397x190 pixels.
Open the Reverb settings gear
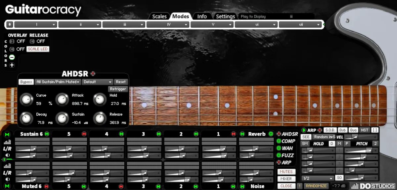tap(271, 134)
